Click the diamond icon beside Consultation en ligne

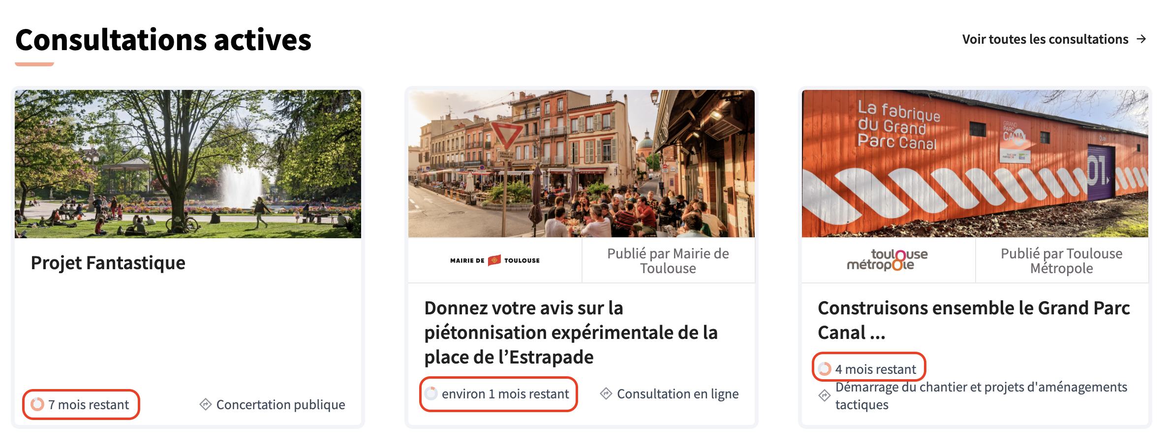(606, 393)
